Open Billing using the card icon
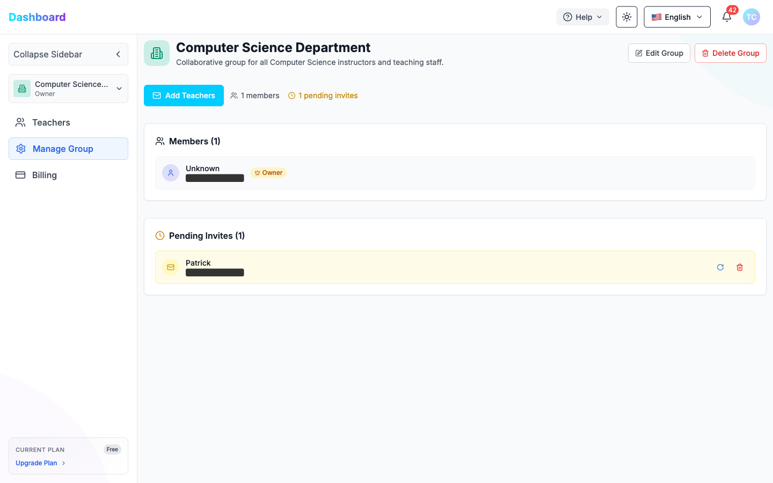773x483 pixels. pyautogui.click(x=20, y=174)
